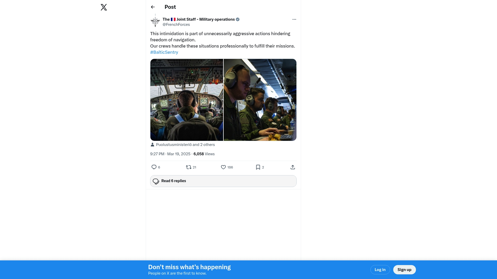The image size is (497, 279).
Task: Open the FrenchForces profile avatar
Action: point(155,21)
